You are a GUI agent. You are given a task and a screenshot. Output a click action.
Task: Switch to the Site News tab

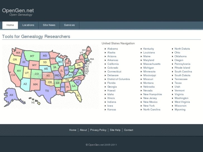(x=49, y=25)
